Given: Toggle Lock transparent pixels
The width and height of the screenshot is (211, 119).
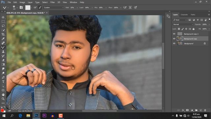Looking at the screenshot, I should [x=179, y=29].
